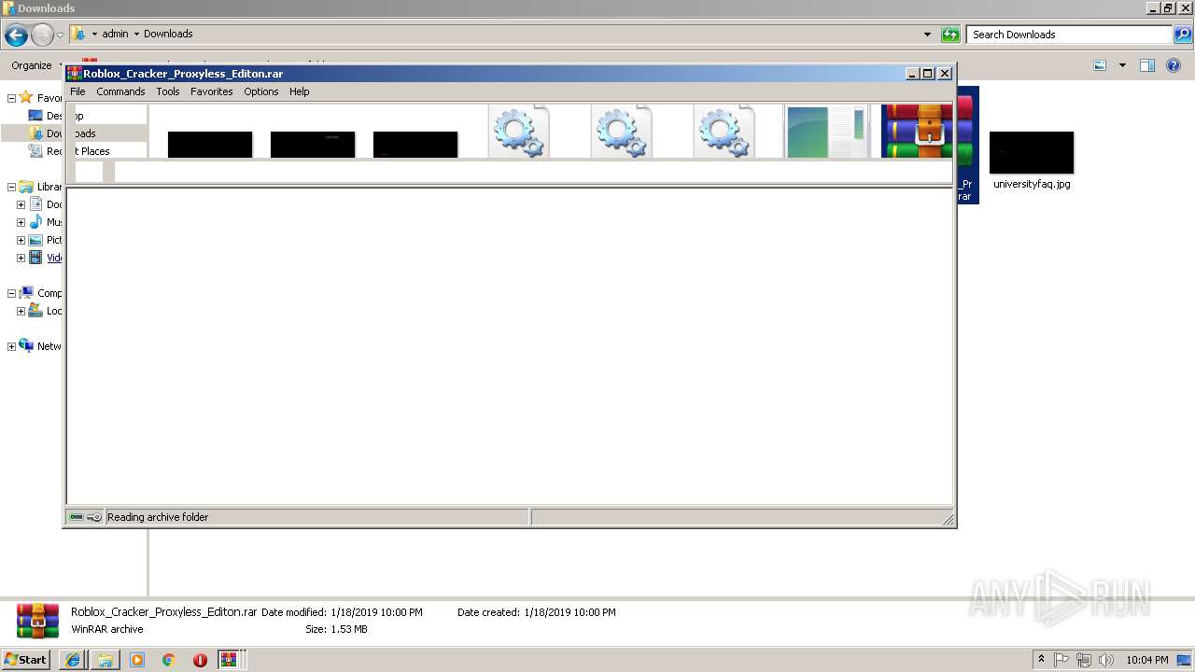The image size is (1195, 672).
Task: Launch Opera from taskbar
Action: [x=200, y=660]
